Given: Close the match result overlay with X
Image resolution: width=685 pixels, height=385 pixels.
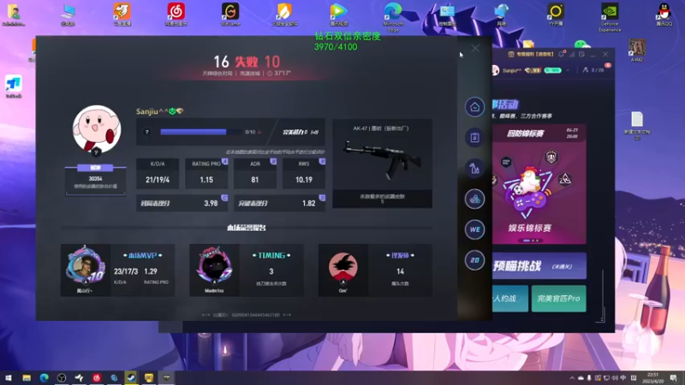Looking at the screenshot, I should (475, 49).
